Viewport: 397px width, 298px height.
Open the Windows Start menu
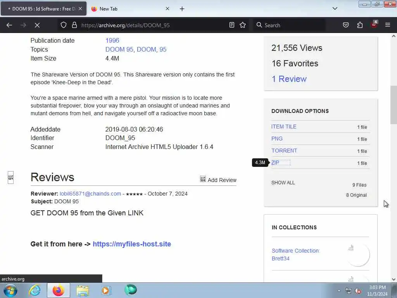10,290
